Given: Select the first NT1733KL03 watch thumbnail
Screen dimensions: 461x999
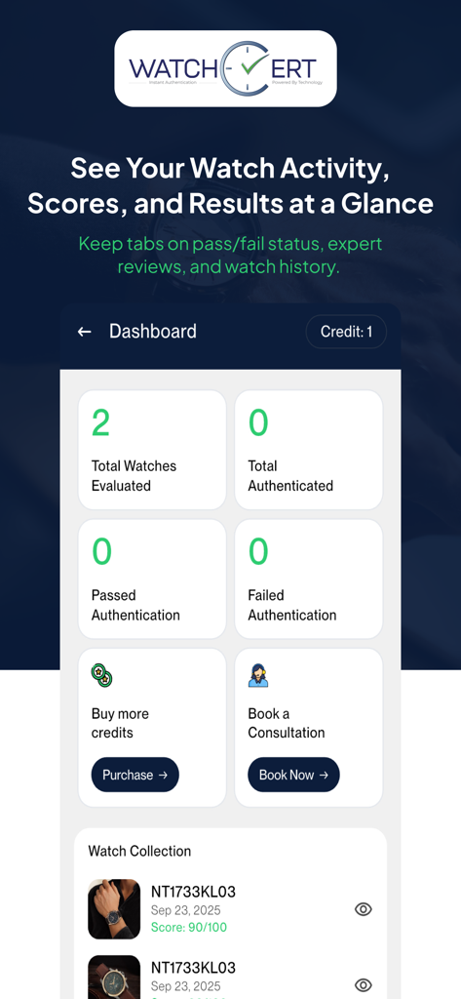Looking at the screenshot, I should pyautogui.click(x=114, y=909).
